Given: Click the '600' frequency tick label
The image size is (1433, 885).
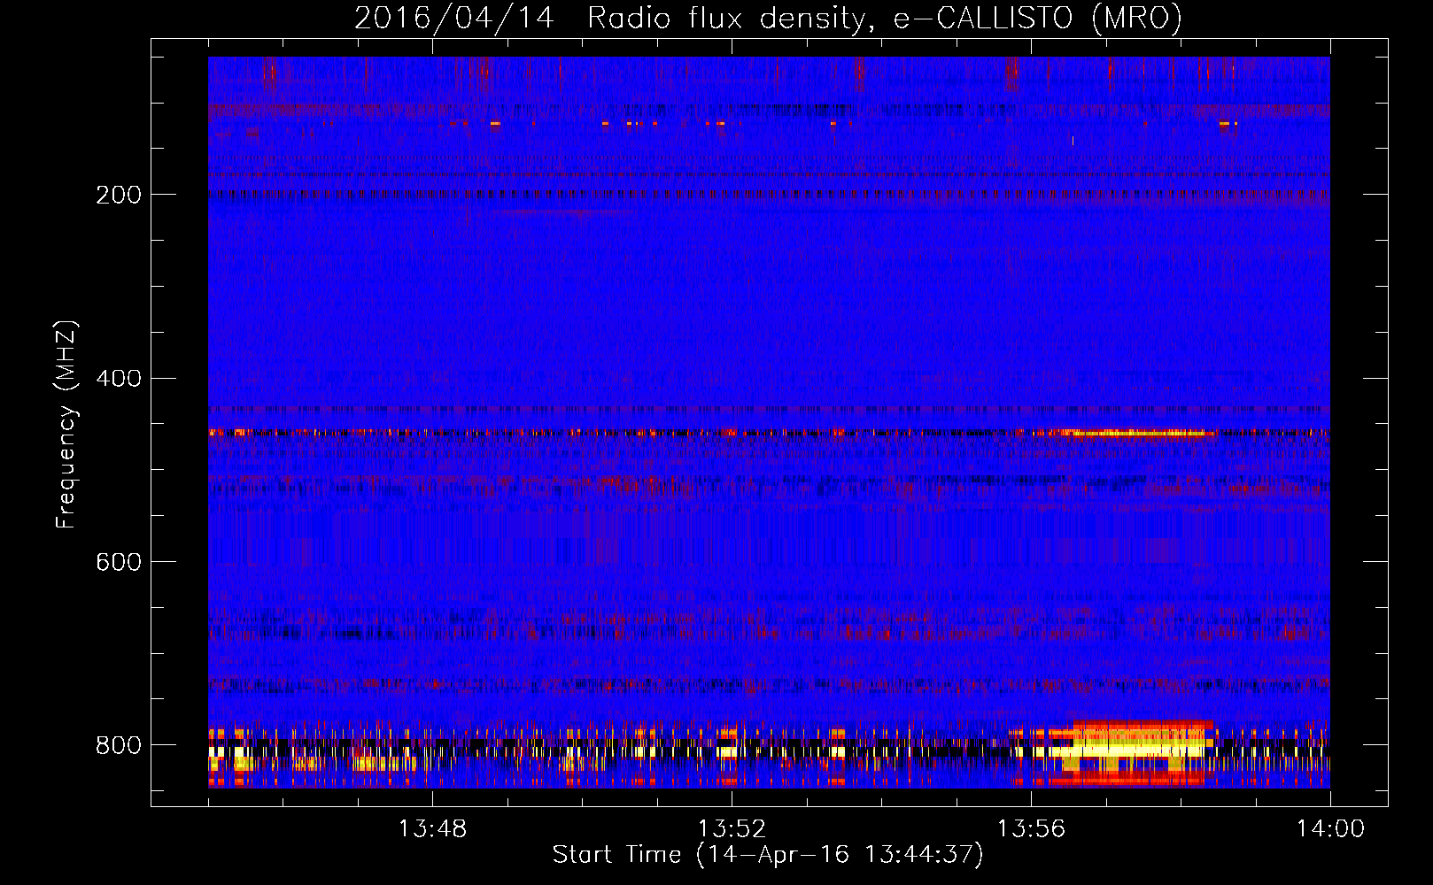Looking at the screenshot, I should (x=118, y=562).
